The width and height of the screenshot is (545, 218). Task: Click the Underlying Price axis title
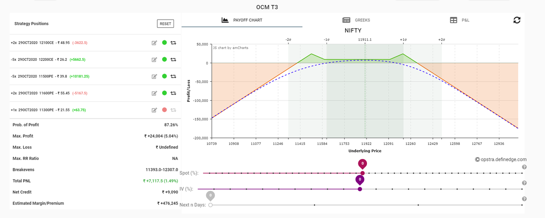click(365, 151)
